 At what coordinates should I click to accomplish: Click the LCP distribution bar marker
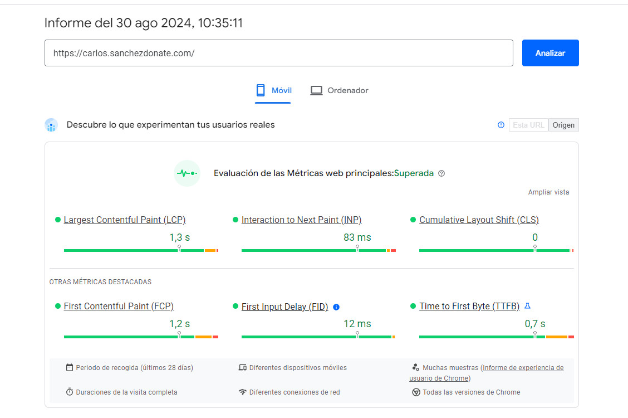pyautogui.click(x=179, y=249)
